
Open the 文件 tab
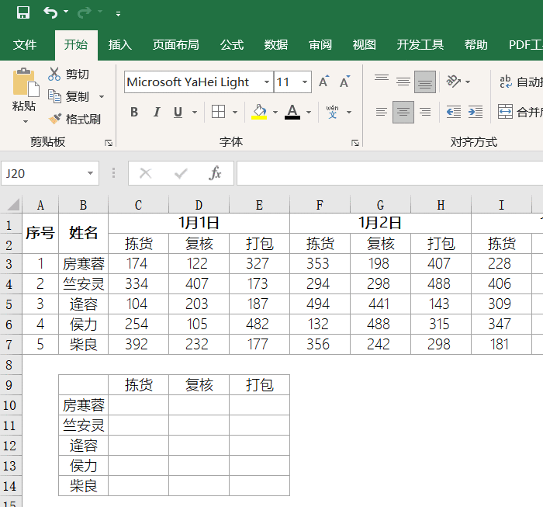pyautogui.click(x=25, y=45)
